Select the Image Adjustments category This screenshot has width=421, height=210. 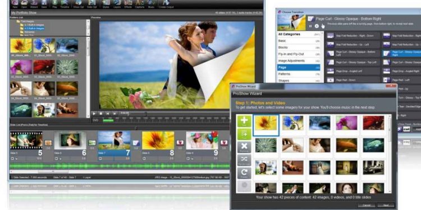(299, 61)
